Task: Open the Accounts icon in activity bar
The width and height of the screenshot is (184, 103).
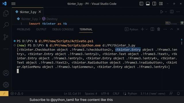Action: point(6,73)
